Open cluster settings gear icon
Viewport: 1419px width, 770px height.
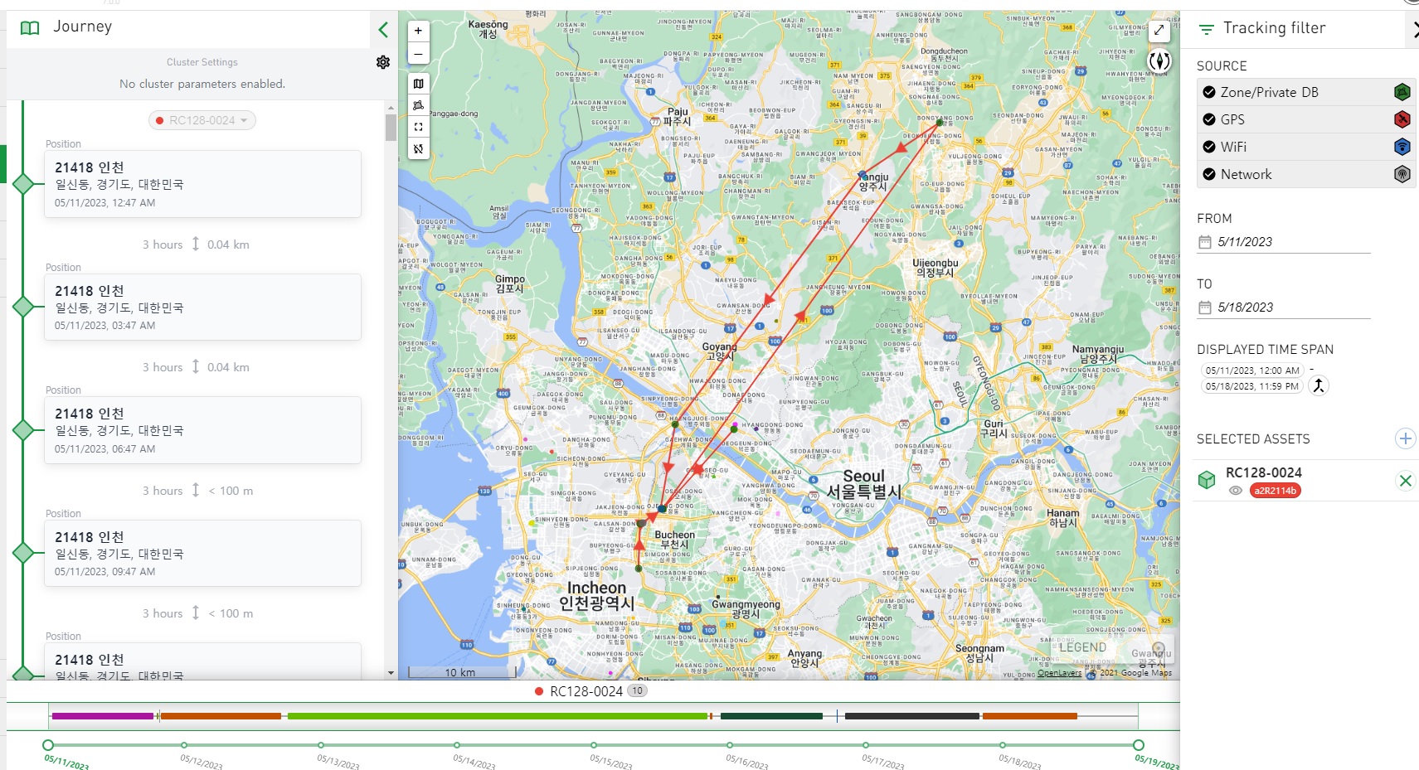click(383, 62)
